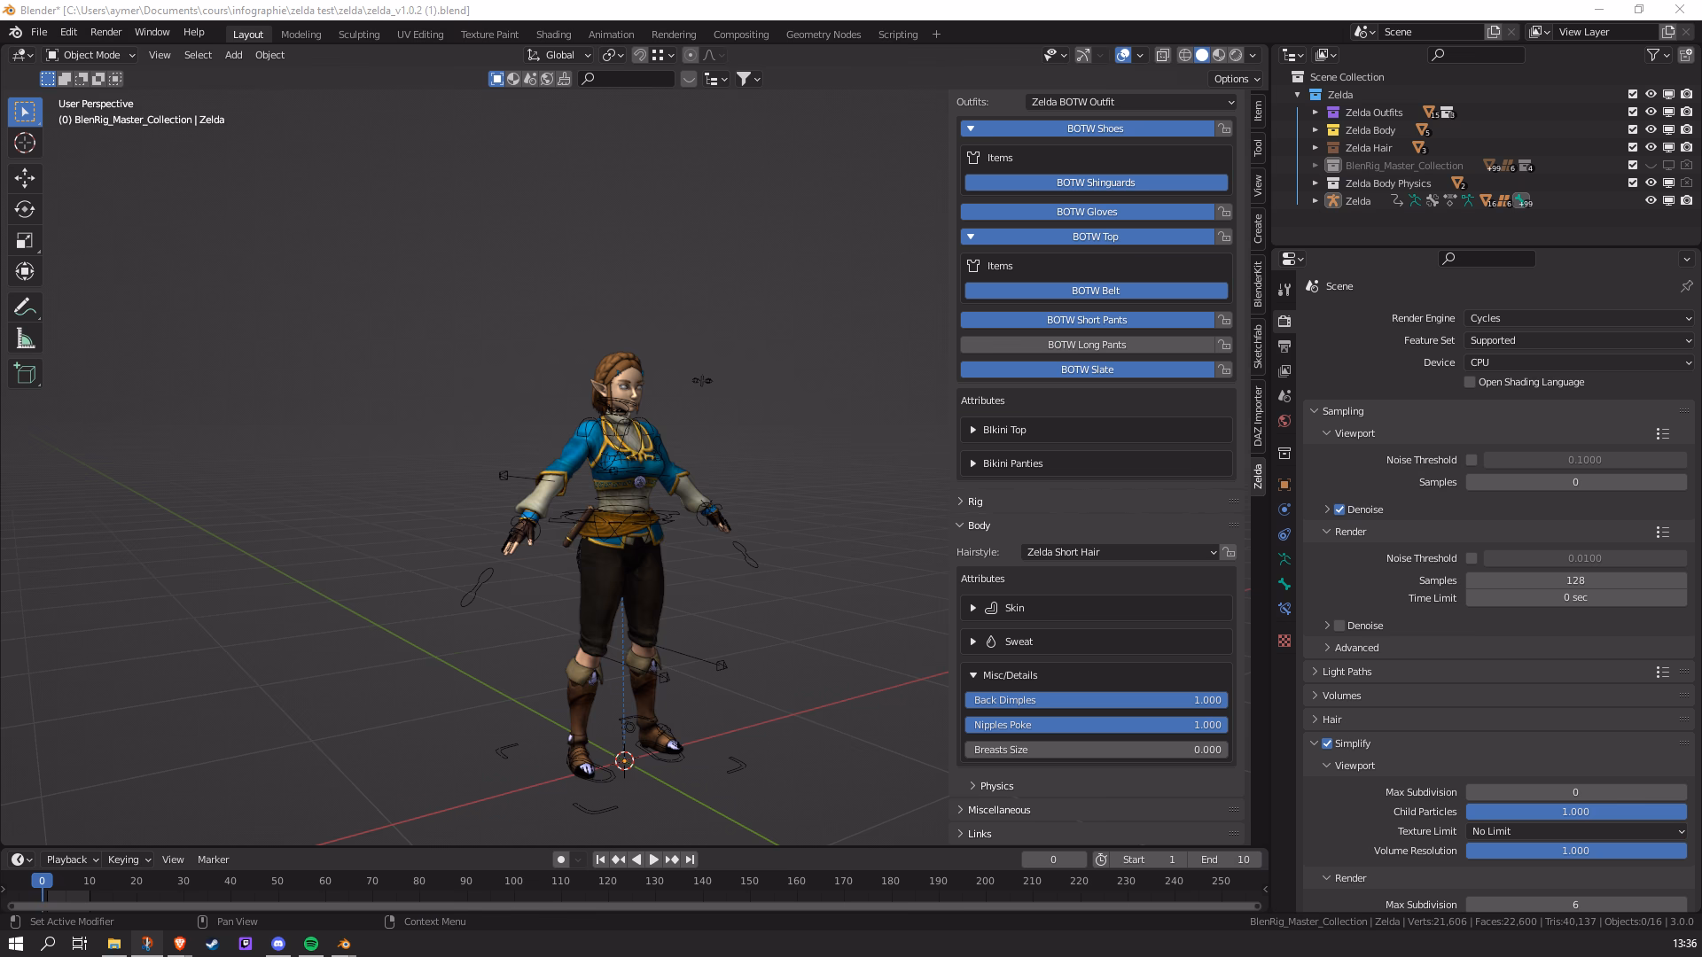Toggle X-ray view in viewport header
1702x957 pixels.
point(1163,55)
